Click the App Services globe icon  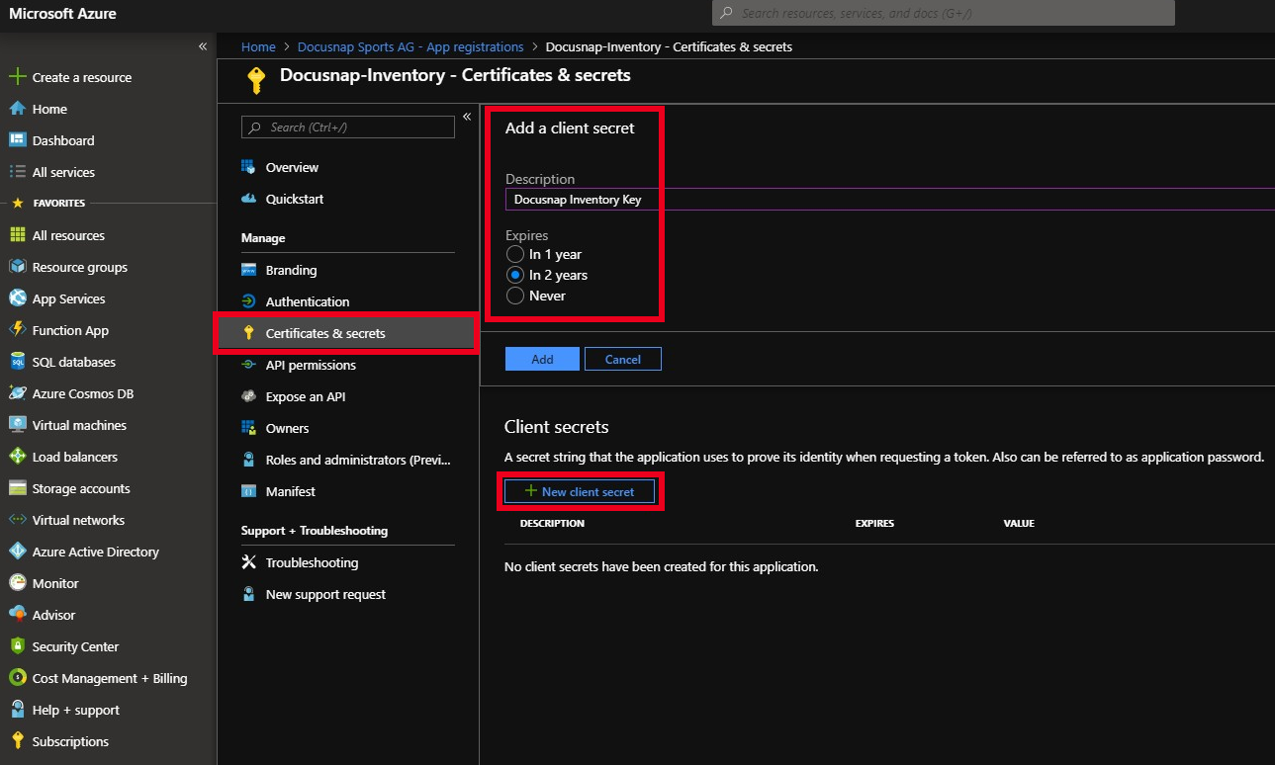tap(17, 298)
